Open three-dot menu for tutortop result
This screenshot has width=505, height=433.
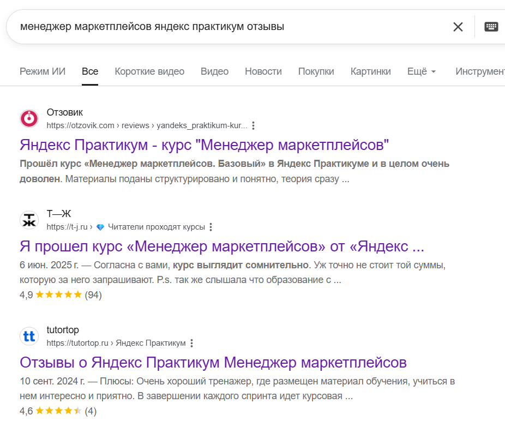pyautogui.click(x=191, y=343)
